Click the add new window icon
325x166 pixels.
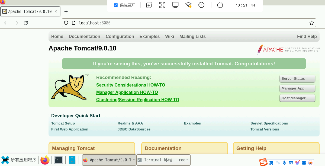[149, 5]
